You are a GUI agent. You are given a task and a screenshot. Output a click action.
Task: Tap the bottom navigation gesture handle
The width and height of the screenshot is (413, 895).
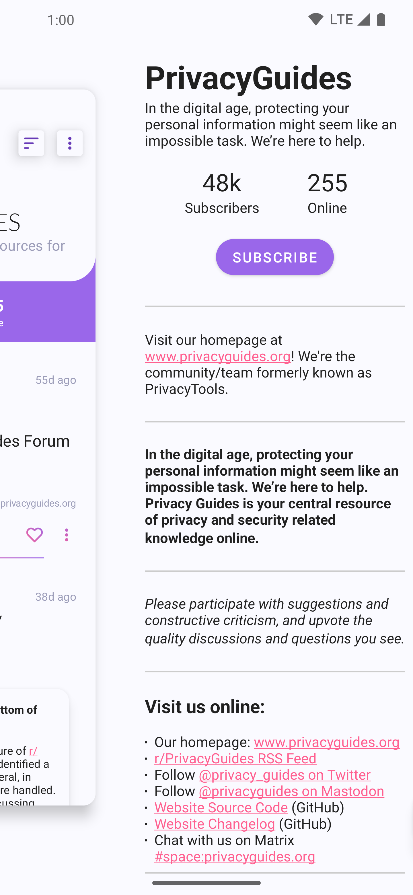tap(206, 883)
